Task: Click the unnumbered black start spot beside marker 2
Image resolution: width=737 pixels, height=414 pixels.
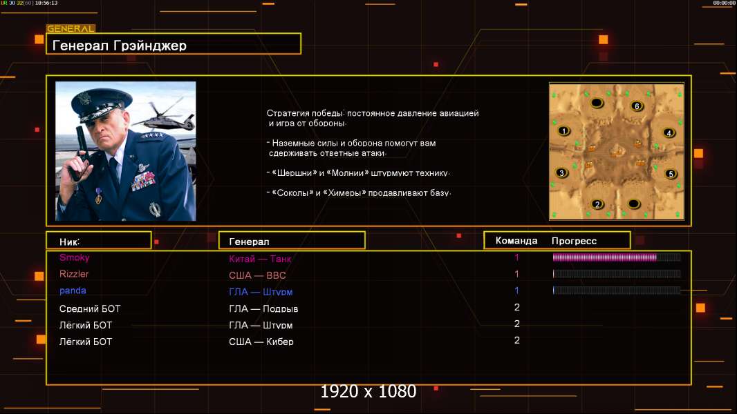Action: pos(634,204)
